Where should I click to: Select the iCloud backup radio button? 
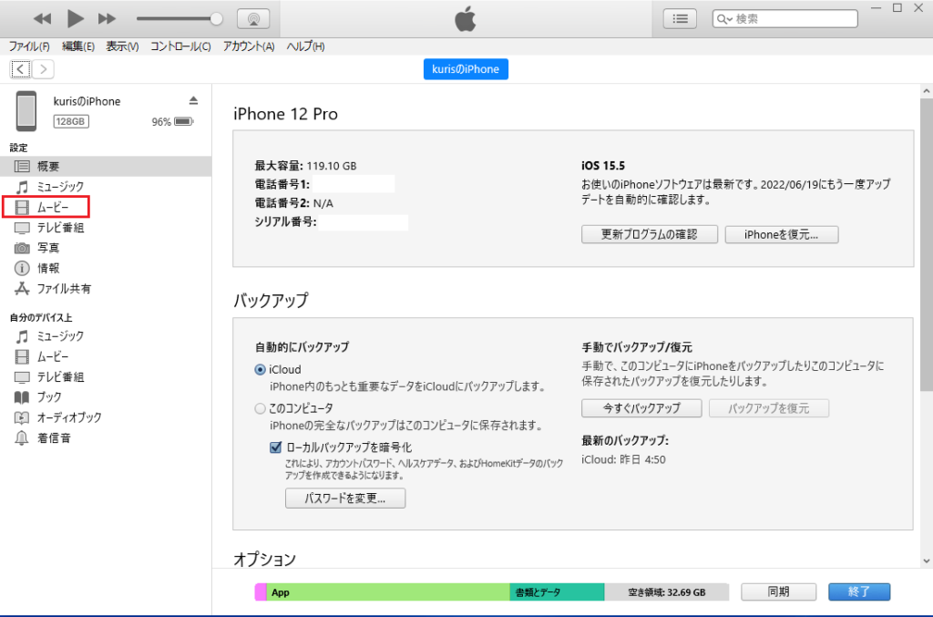tap(260, 369)
